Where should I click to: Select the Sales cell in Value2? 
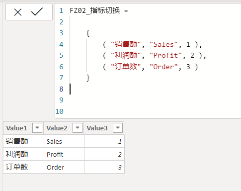pyautogui.click(x=64, y=141)
